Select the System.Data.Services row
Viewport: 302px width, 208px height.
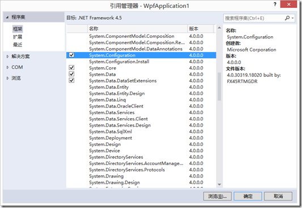pyautogui.click(x=141, y=112)
